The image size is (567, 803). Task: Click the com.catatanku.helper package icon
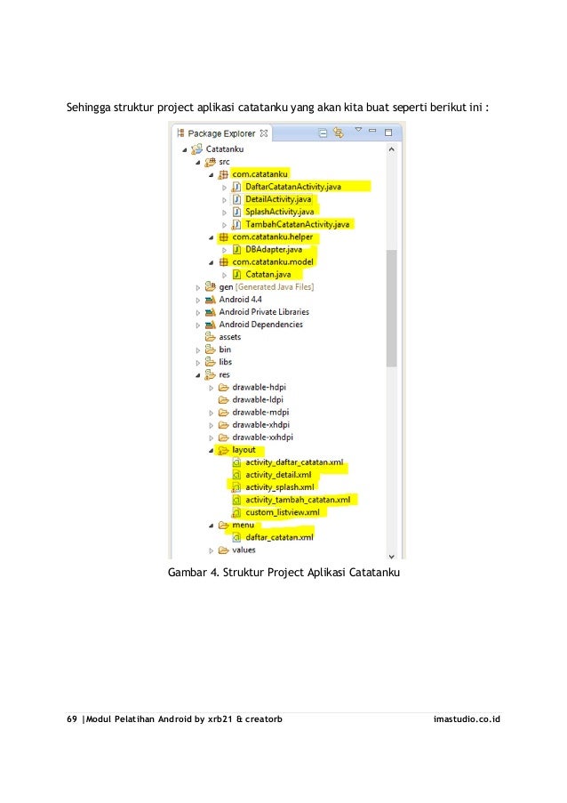click(x=223, y=237)
